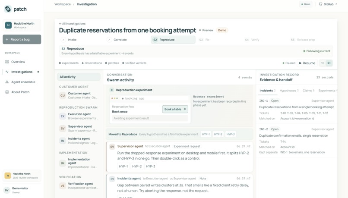
Task: Click the CU customer agent avatar
Action: (x=63, y=96)
